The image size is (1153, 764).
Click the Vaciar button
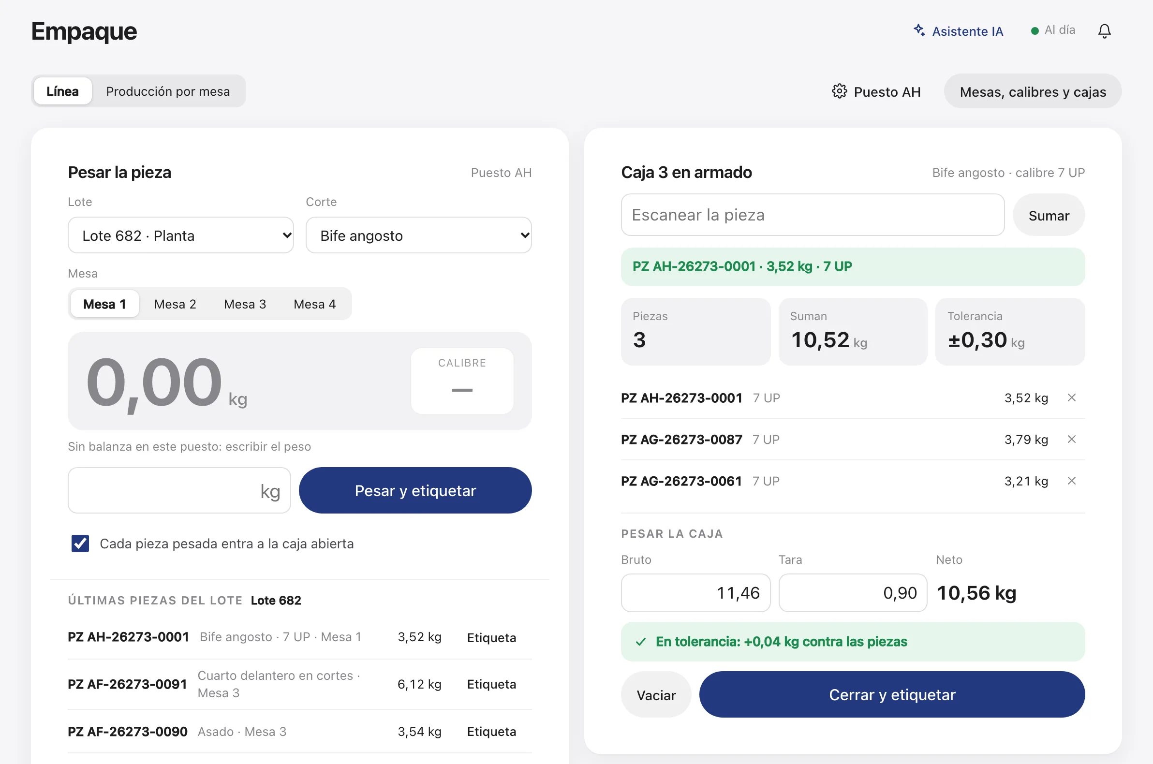tap(656, 695)
